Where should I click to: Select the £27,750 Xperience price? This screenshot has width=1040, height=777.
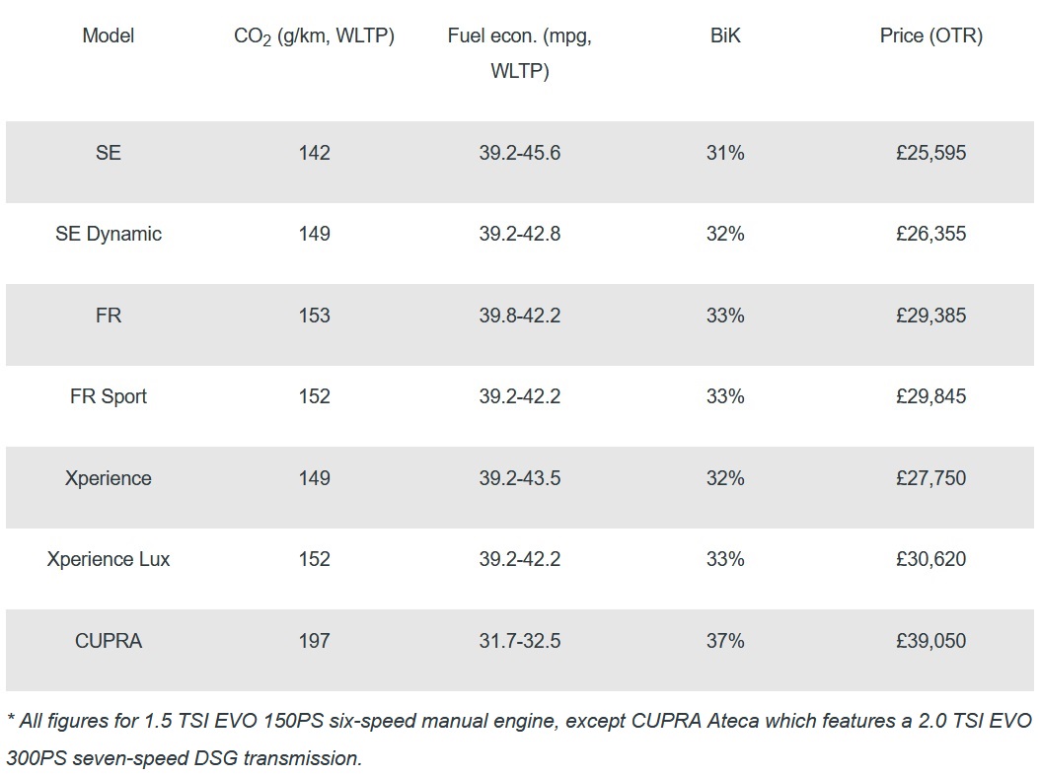(930, 478)
